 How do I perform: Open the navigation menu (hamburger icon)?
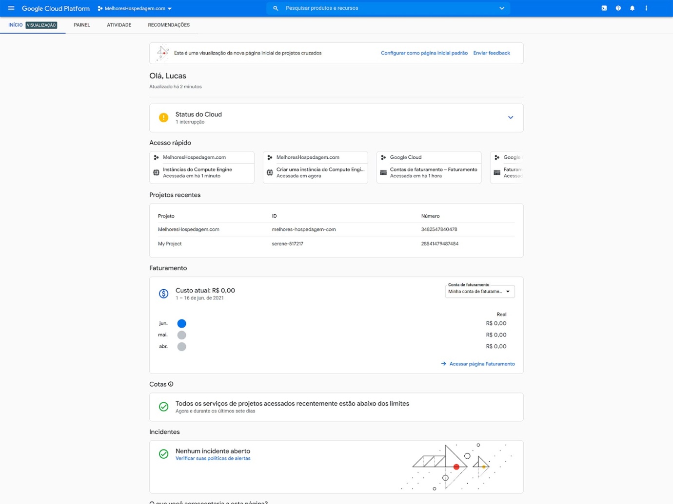[x=11, y=8]
